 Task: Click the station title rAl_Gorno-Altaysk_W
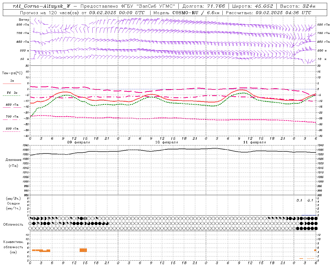42,6
